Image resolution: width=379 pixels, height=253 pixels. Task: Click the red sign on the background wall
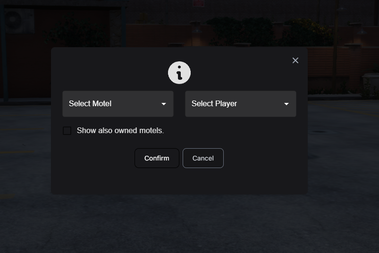[198, 3]
